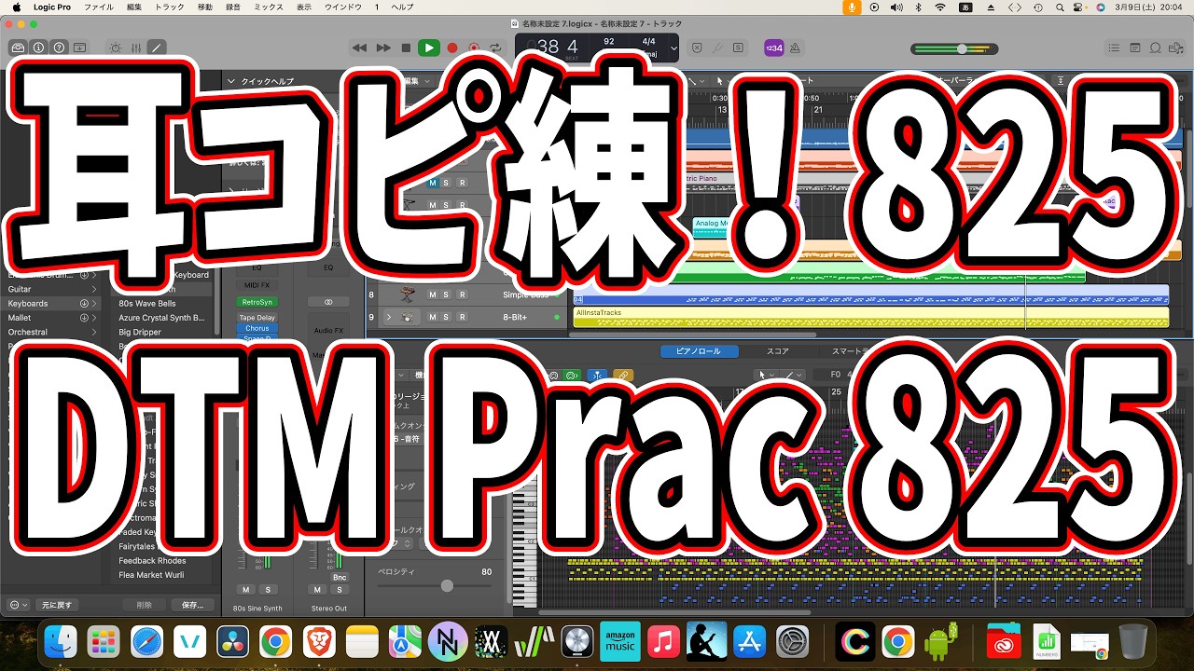Open the ミックス menu
Viewport: 1194px width, 671px height.
pyautogui.click(x=269, y=7)
